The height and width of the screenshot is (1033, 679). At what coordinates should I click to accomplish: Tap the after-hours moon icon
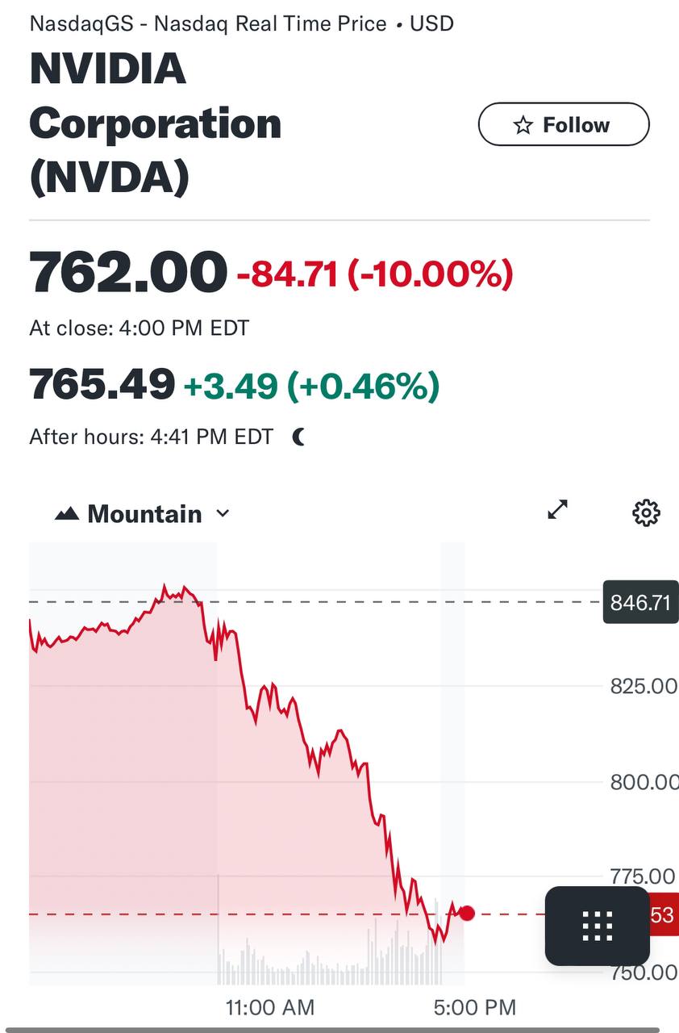point(299,437)
